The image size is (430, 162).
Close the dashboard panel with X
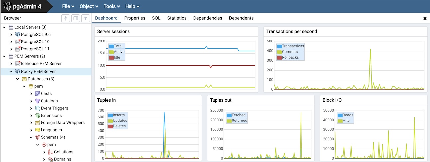click(425, 19)
